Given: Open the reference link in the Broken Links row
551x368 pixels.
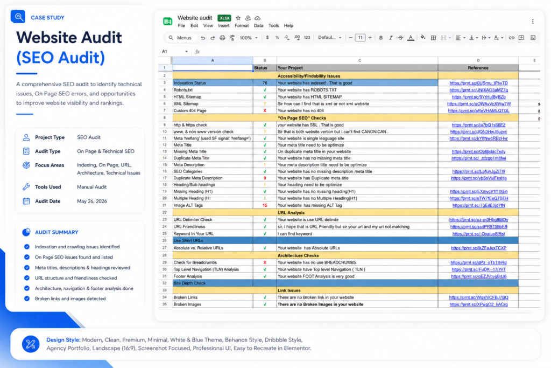Looking at the screenshot, I should tap(478, 297).
